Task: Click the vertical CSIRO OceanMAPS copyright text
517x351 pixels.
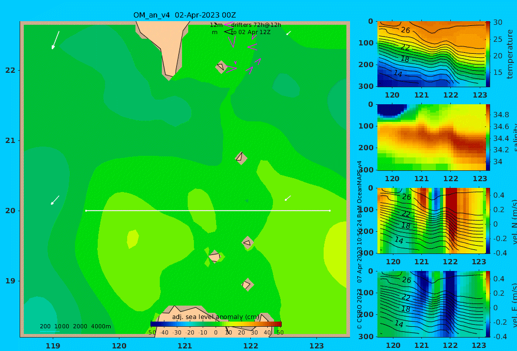Action: 359,245
